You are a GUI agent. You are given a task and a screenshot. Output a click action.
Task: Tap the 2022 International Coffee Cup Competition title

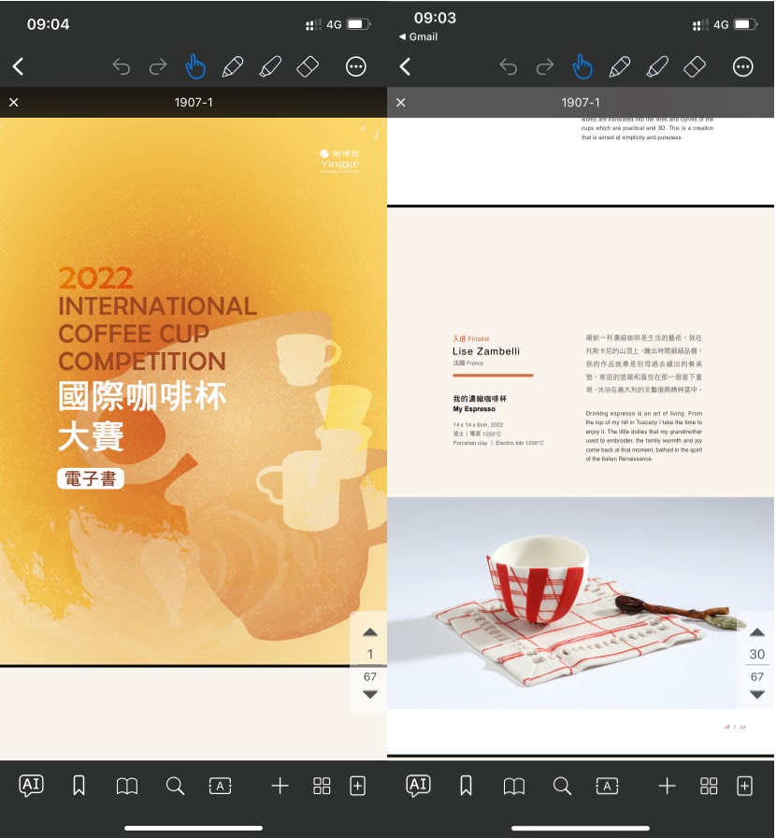point(158,320)
